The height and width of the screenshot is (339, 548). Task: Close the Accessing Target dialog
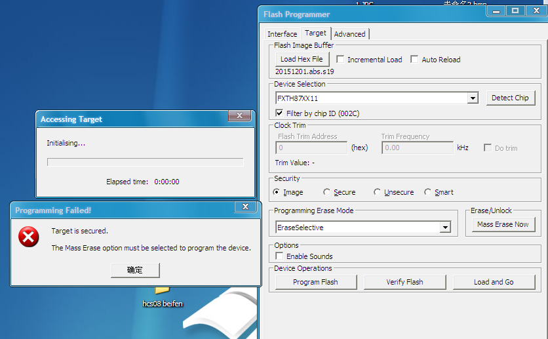(239, 115)
